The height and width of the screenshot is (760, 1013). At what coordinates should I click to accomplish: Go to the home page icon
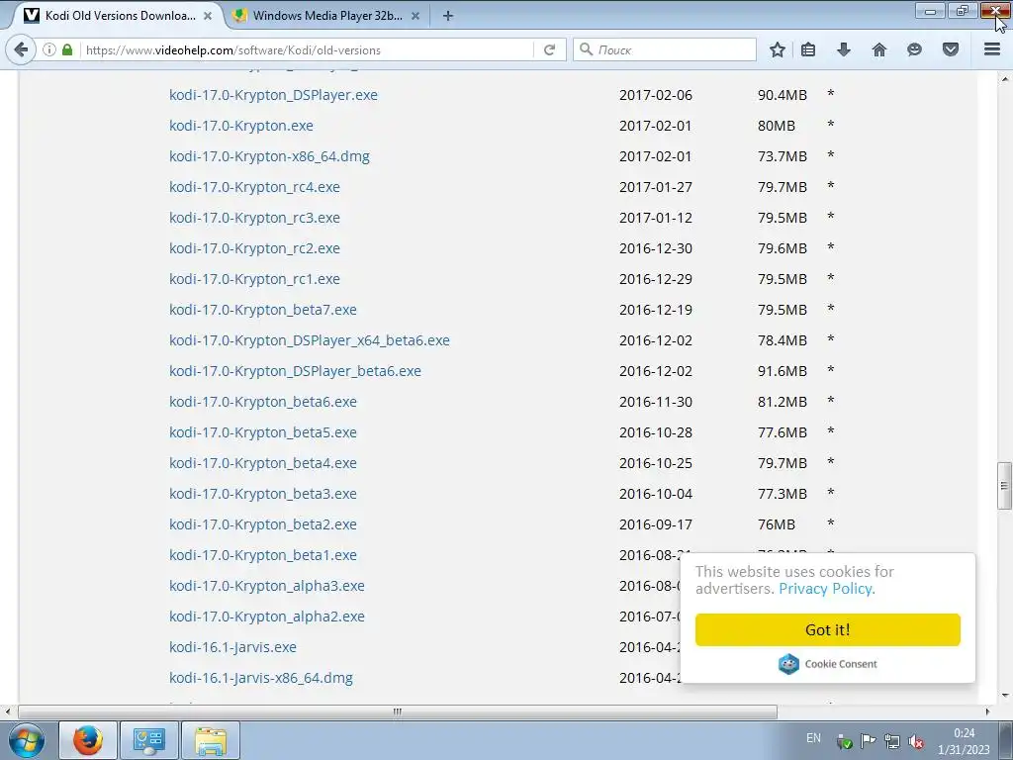pyautogui.click(x=878, y=49)
